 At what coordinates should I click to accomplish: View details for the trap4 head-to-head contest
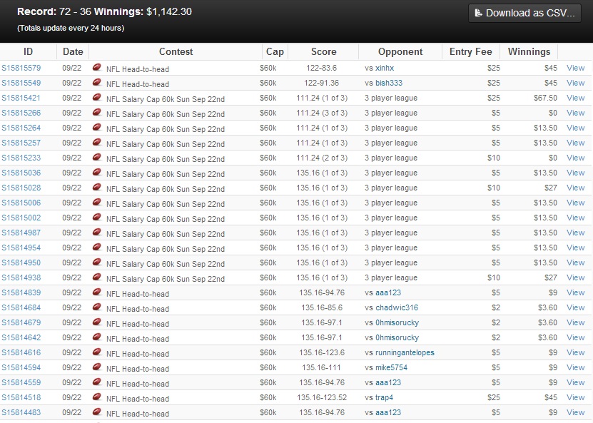pos(575,398)
